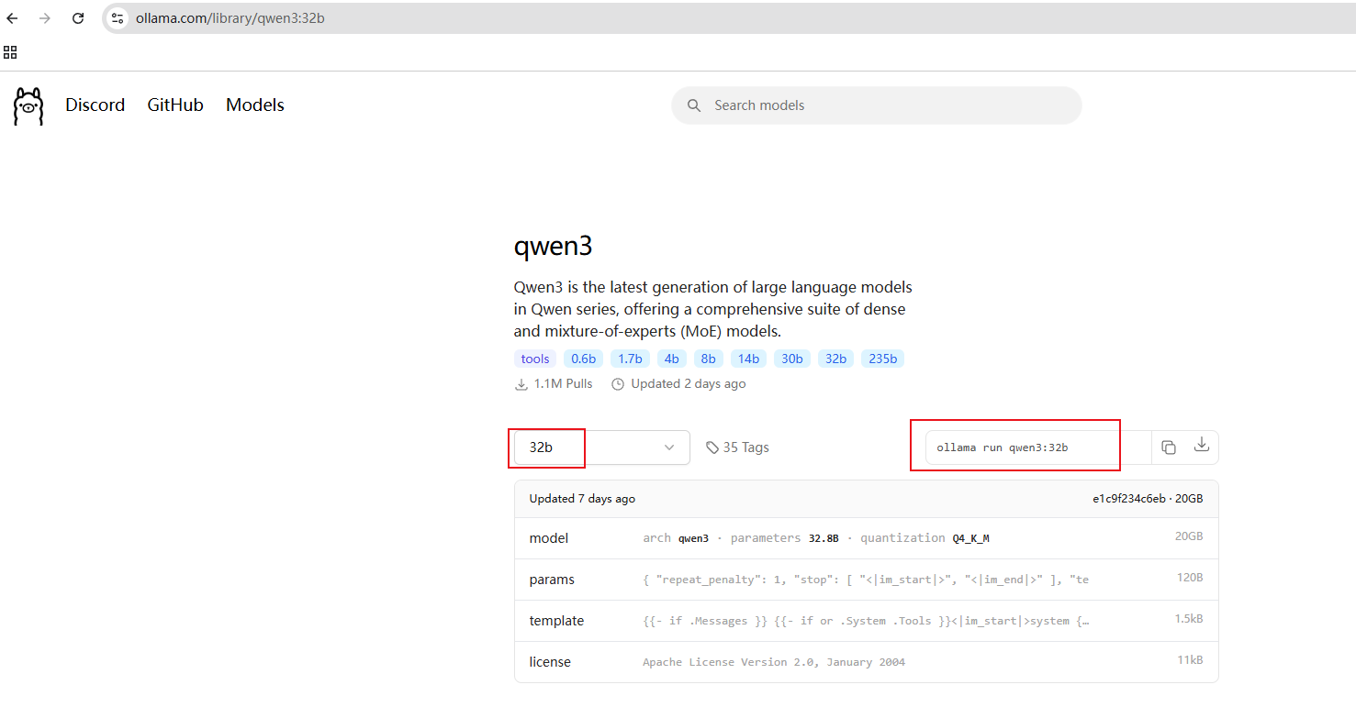The image size is (1356, 707).
Task: Click the site info icon in address bar
Action: click(117, 18)
